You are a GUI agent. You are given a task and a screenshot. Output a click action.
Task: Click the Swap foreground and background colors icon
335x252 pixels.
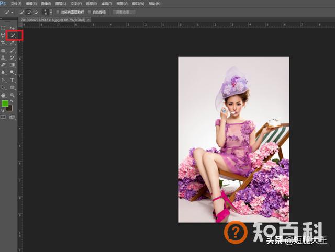[12, 101]
